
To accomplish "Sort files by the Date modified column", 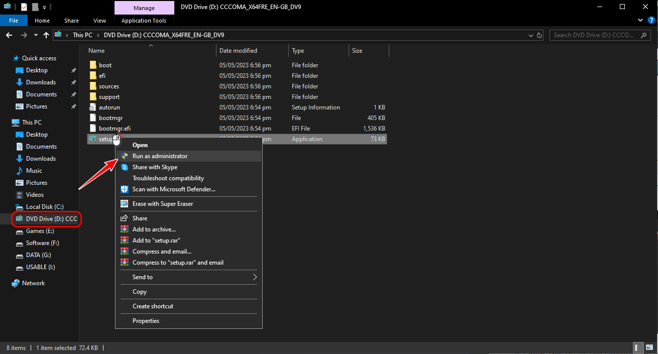I will [x=238, y=51].
